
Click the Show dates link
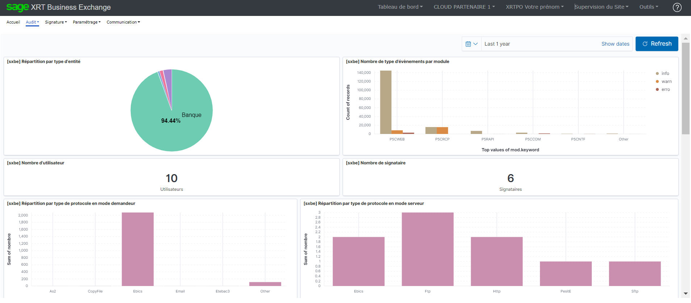tap(615, 44)
